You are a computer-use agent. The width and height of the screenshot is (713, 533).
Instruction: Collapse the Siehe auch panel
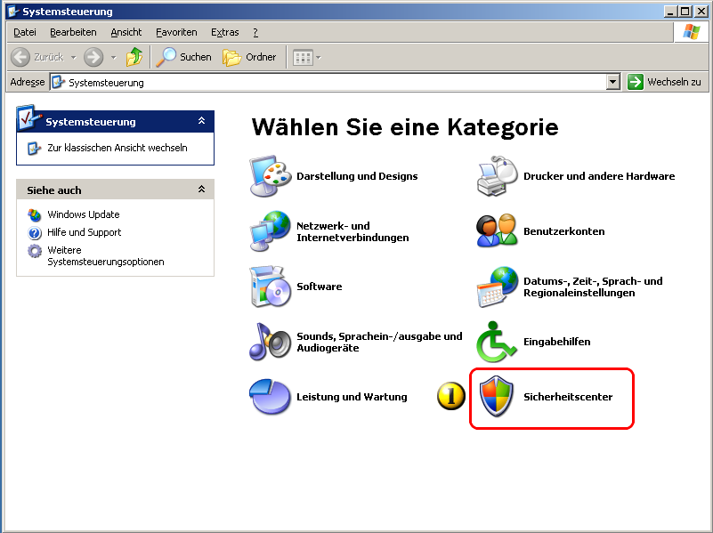[x=201, y=189]
